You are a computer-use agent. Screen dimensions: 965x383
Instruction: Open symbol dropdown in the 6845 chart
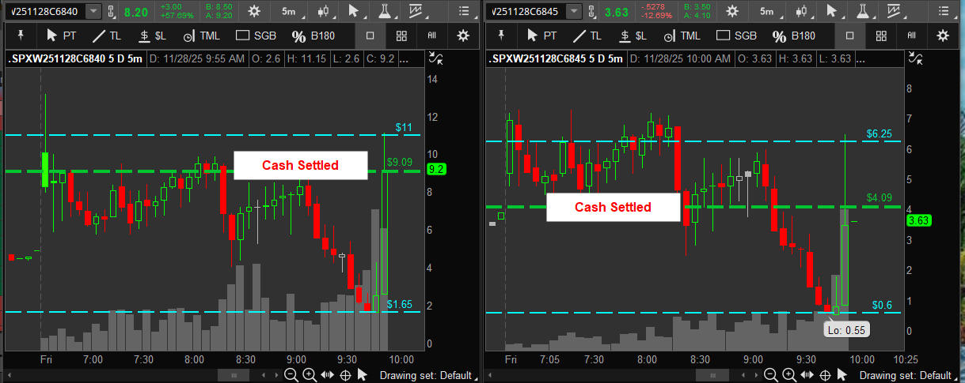tap(573, 12)
